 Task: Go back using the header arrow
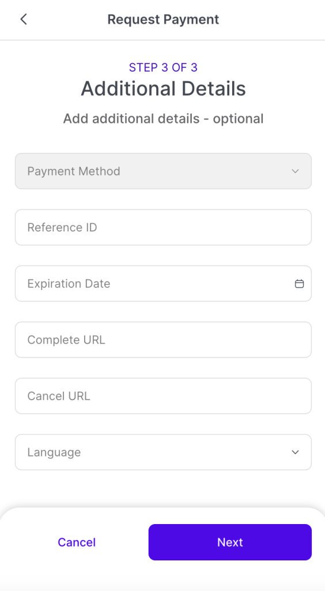coord(24,19)
